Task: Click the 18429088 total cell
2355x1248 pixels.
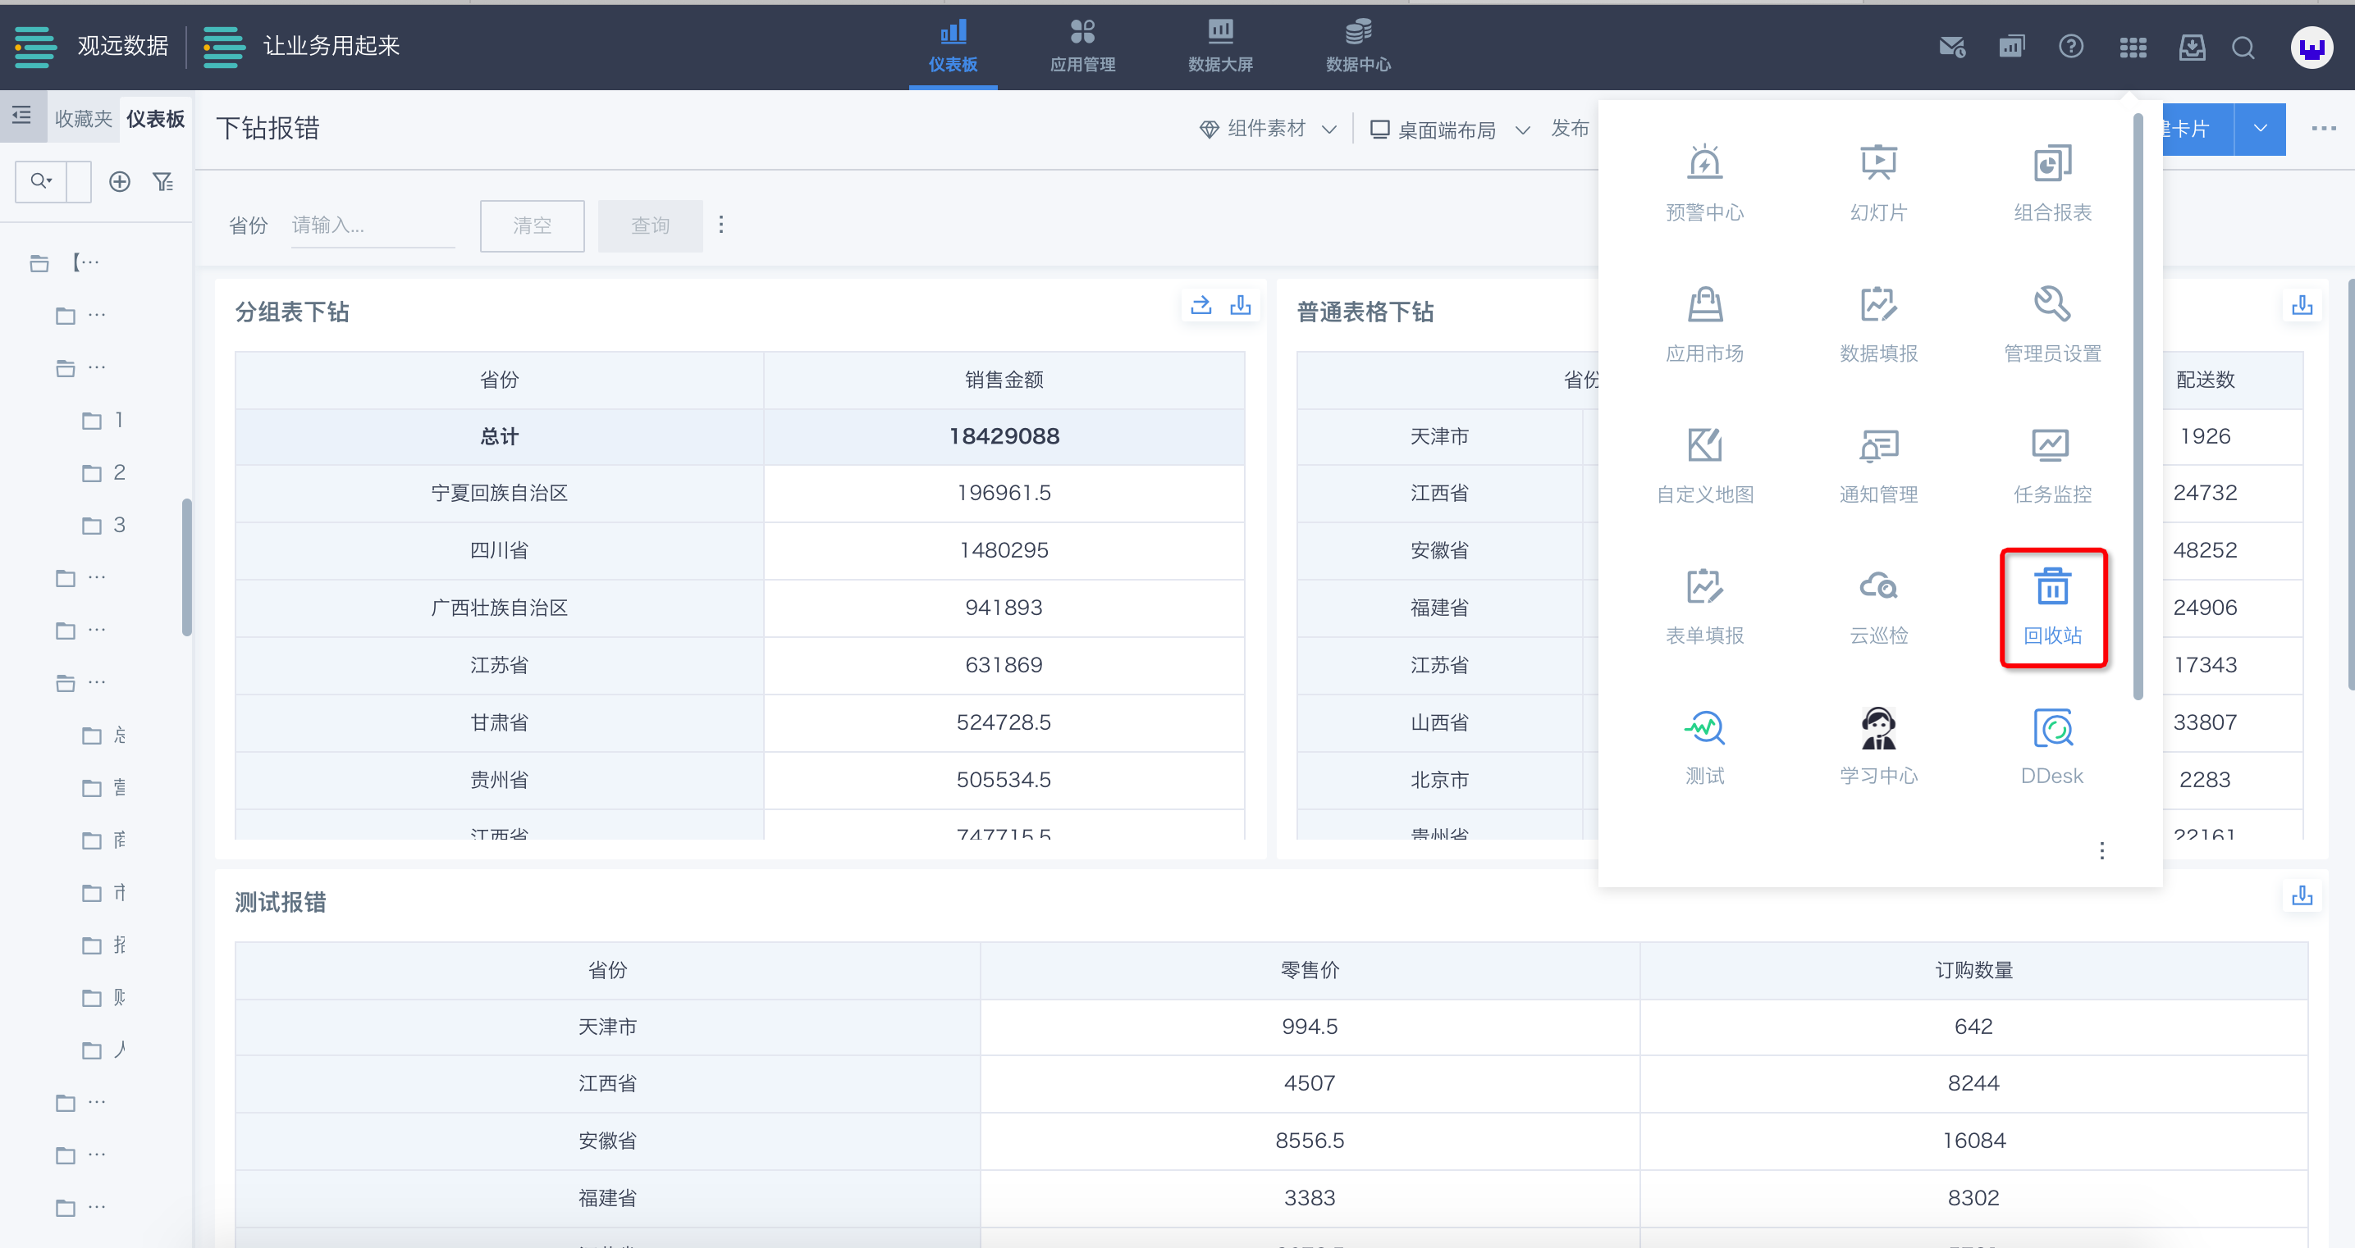Action: (x=1003, y=437)
